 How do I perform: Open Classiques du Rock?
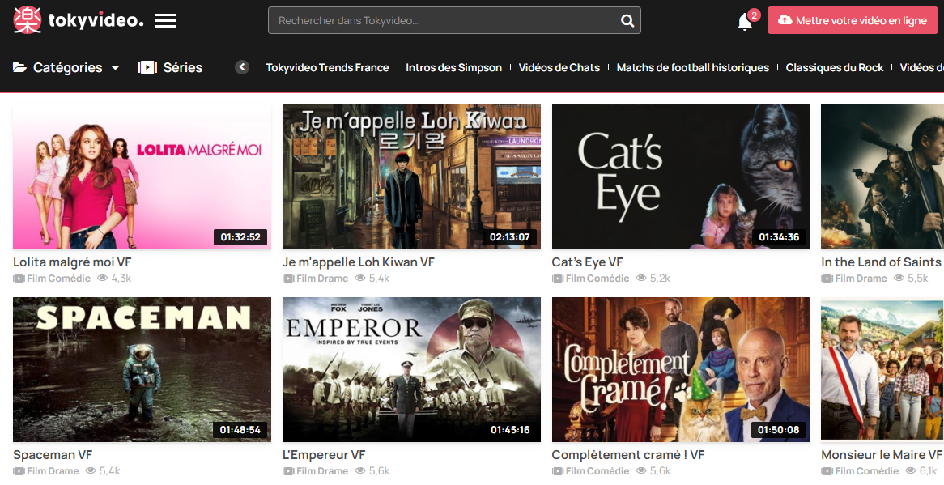(x=835, y=67)
